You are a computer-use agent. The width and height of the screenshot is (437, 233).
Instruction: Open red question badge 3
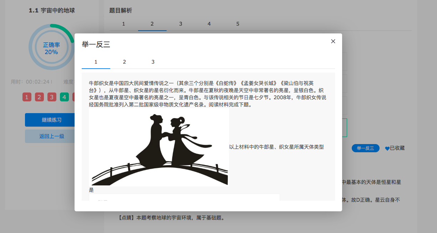click(52, 97)
